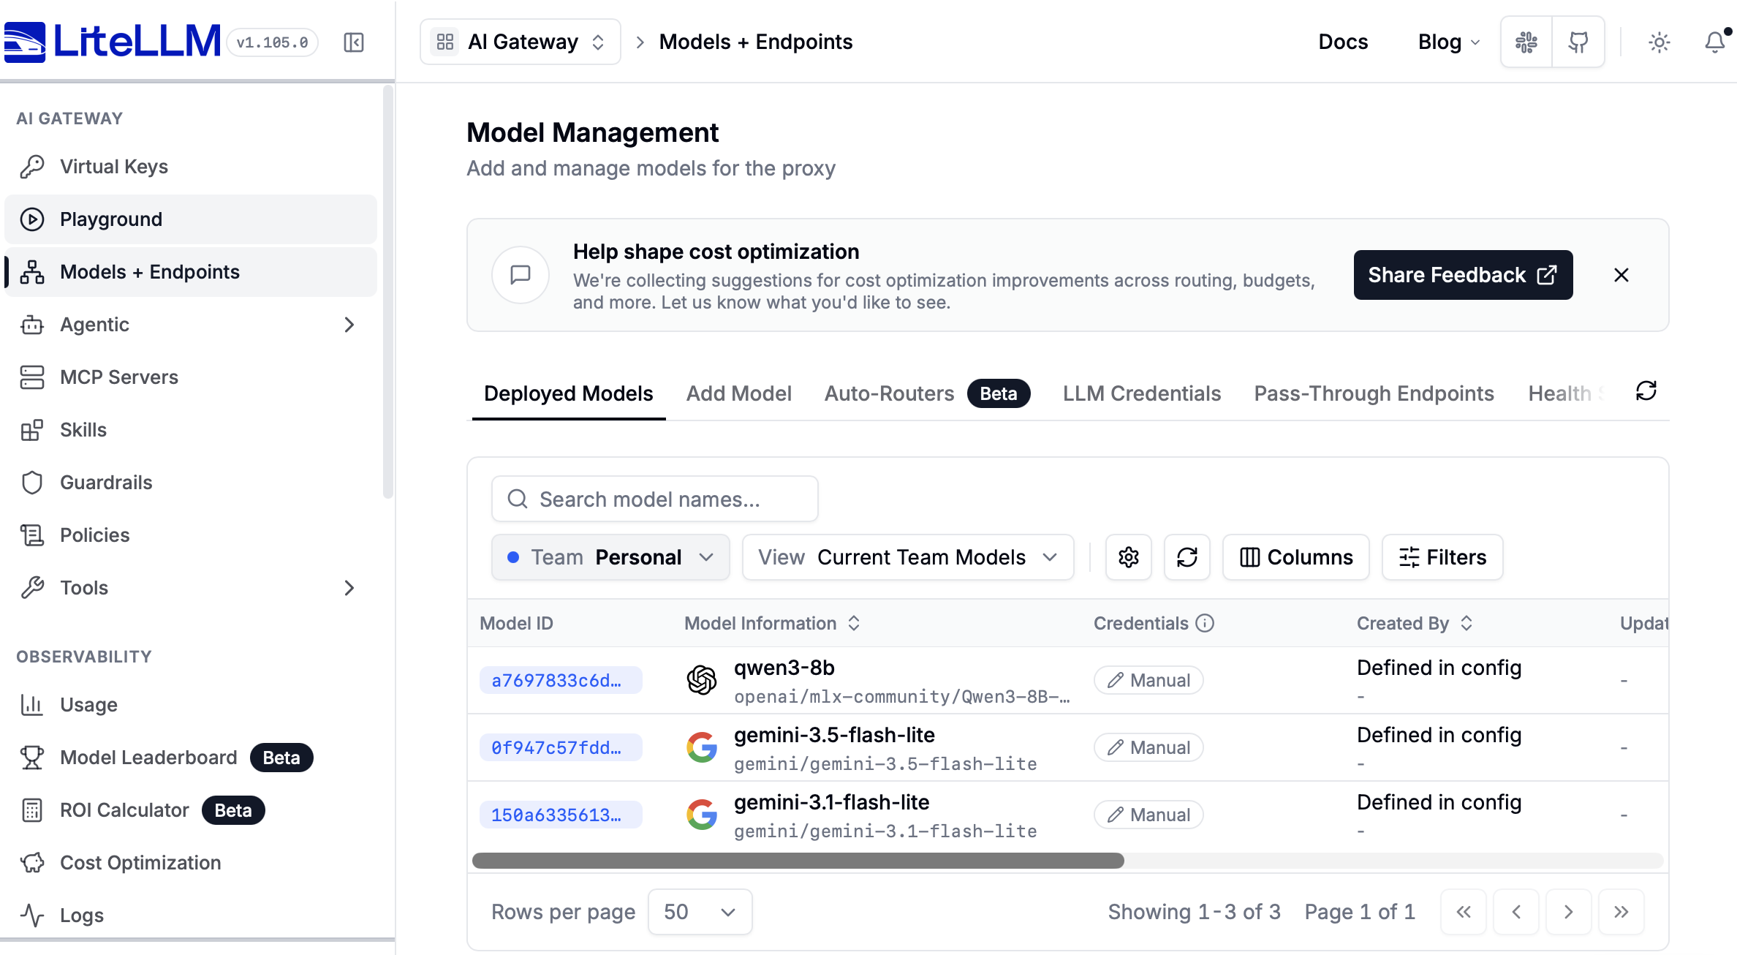The width and height of the screenshot is (1737, 955).
Task: Open the Blog dropdown menu
Action: 1449,42
